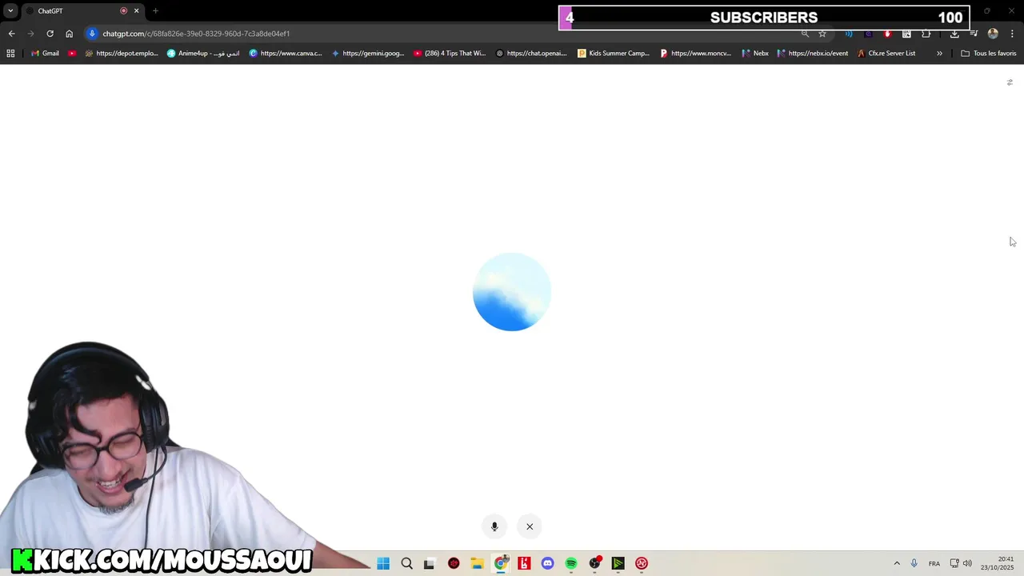The height and width of the screenshot is (576, 1024).
Task: Open the Kids Summer Camp bookmark
Action: coord(614,54)
